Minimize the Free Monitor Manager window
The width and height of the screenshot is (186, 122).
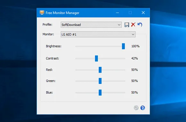pyautogui.click(x=117, y=13)
